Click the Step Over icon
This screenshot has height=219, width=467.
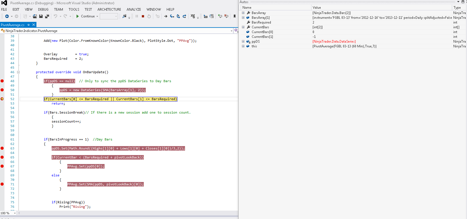[x=178, y=16]
